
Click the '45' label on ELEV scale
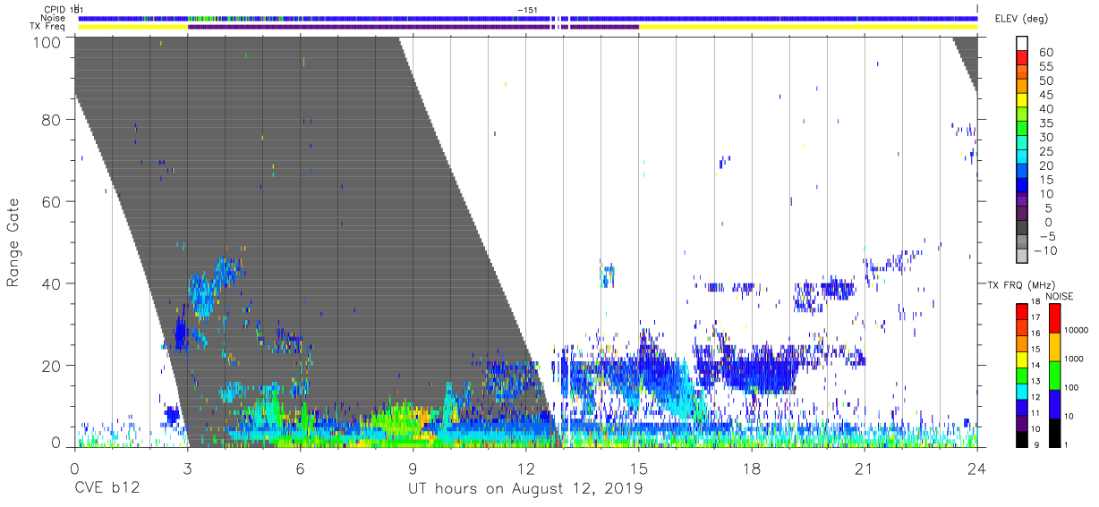click(1044, 95)
